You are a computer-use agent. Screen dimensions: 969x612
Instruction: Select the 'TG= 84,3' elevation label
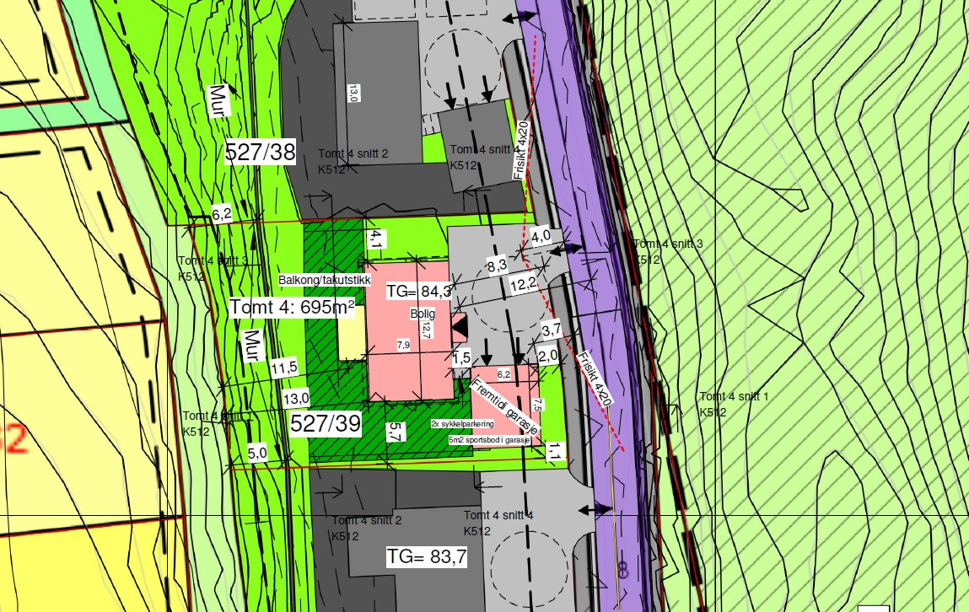pyautogui.click(x=419, y=292)
